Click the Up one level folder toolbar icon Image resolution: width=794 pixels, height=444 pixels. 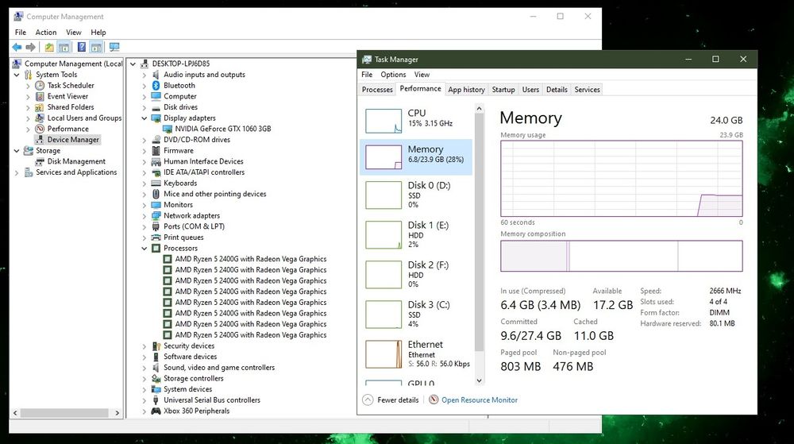(x=49, y=47)
